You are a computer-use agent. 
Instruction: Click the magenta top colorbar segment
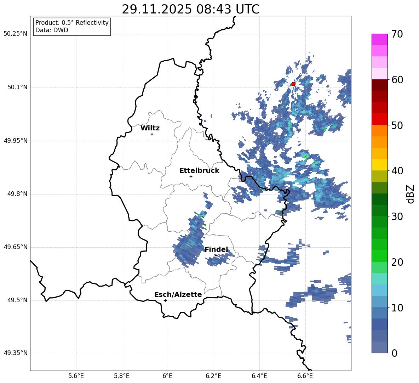[x=379, y=39]
